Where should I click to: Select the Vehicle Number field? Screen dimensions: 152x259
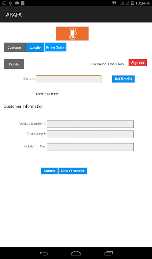tap(90, 124)
